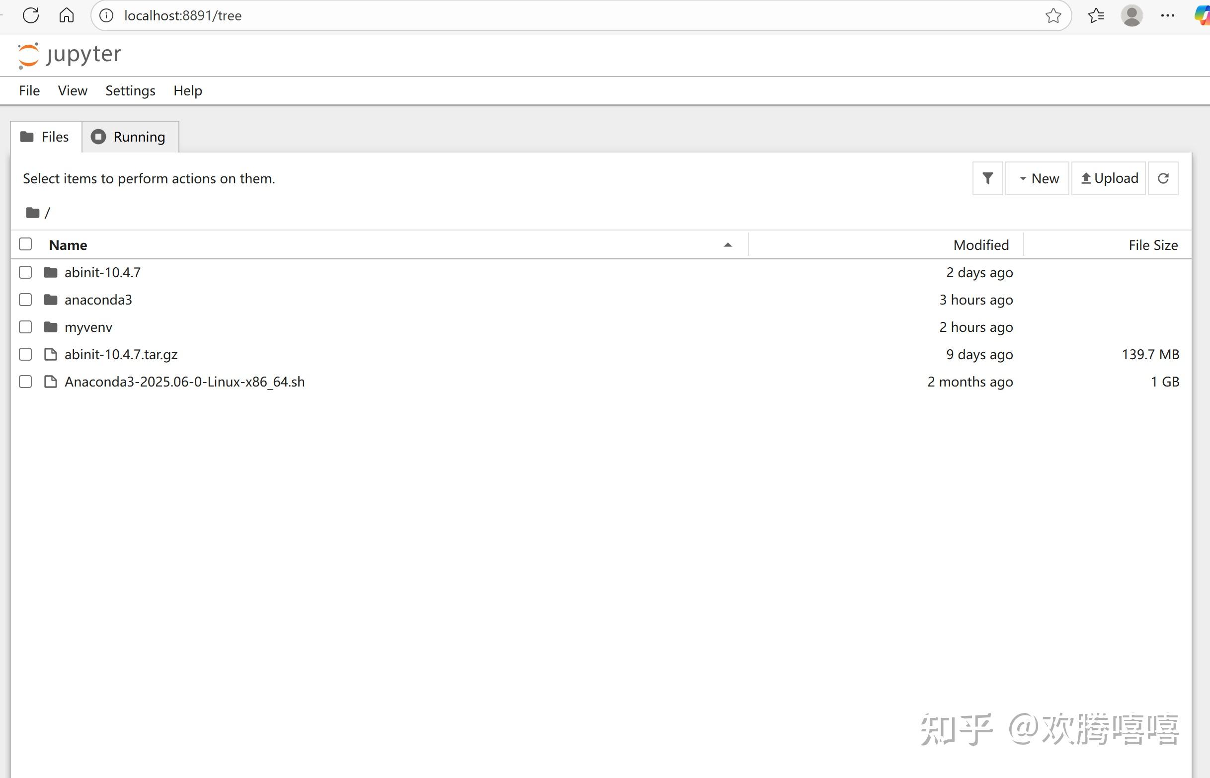
Task: Click the file icon next to abinit-10.4.7.tar.gz
Action: pyautogui.click(x=50, y=354)
